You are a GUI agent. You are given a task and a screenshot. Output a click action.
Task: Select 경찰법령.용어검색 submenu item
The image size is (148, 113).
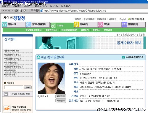click(33, 30)
